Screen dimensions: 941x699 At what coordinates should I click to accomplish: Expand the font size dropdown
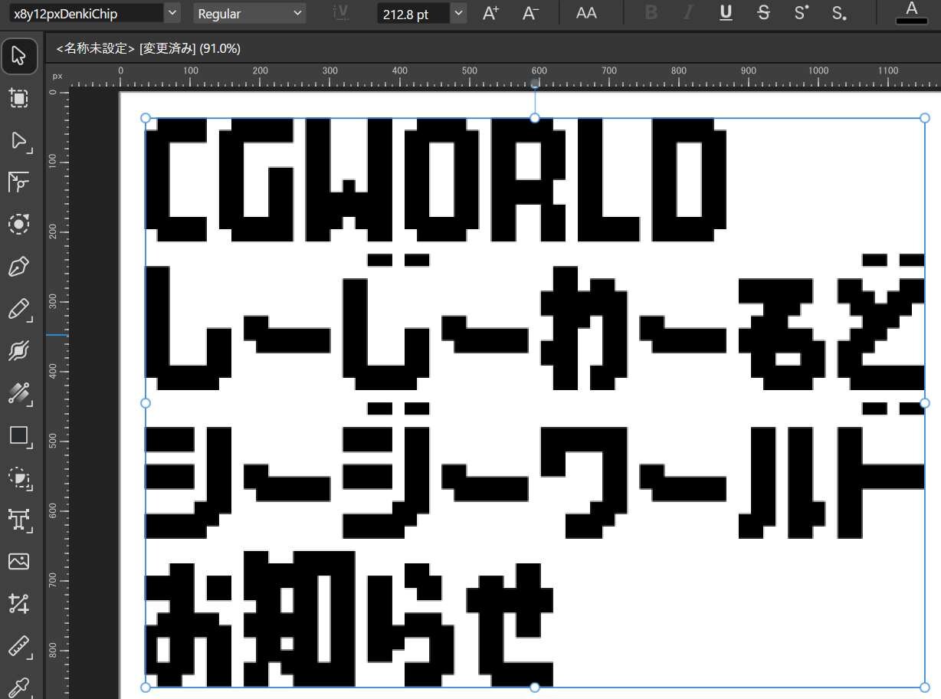click(x=458, y=13)
